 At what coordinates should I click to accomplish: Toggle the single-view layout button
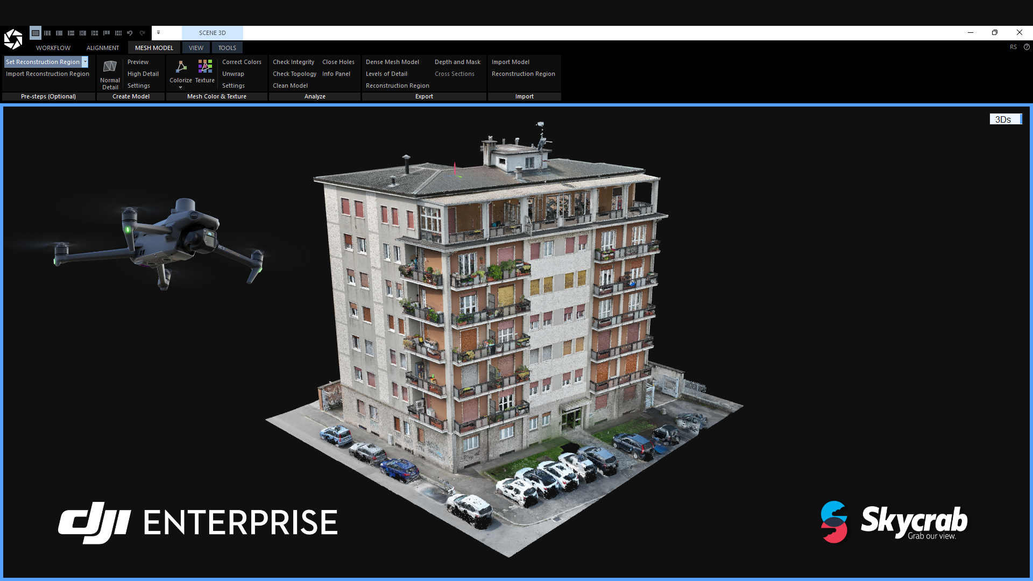pos(35,33)
